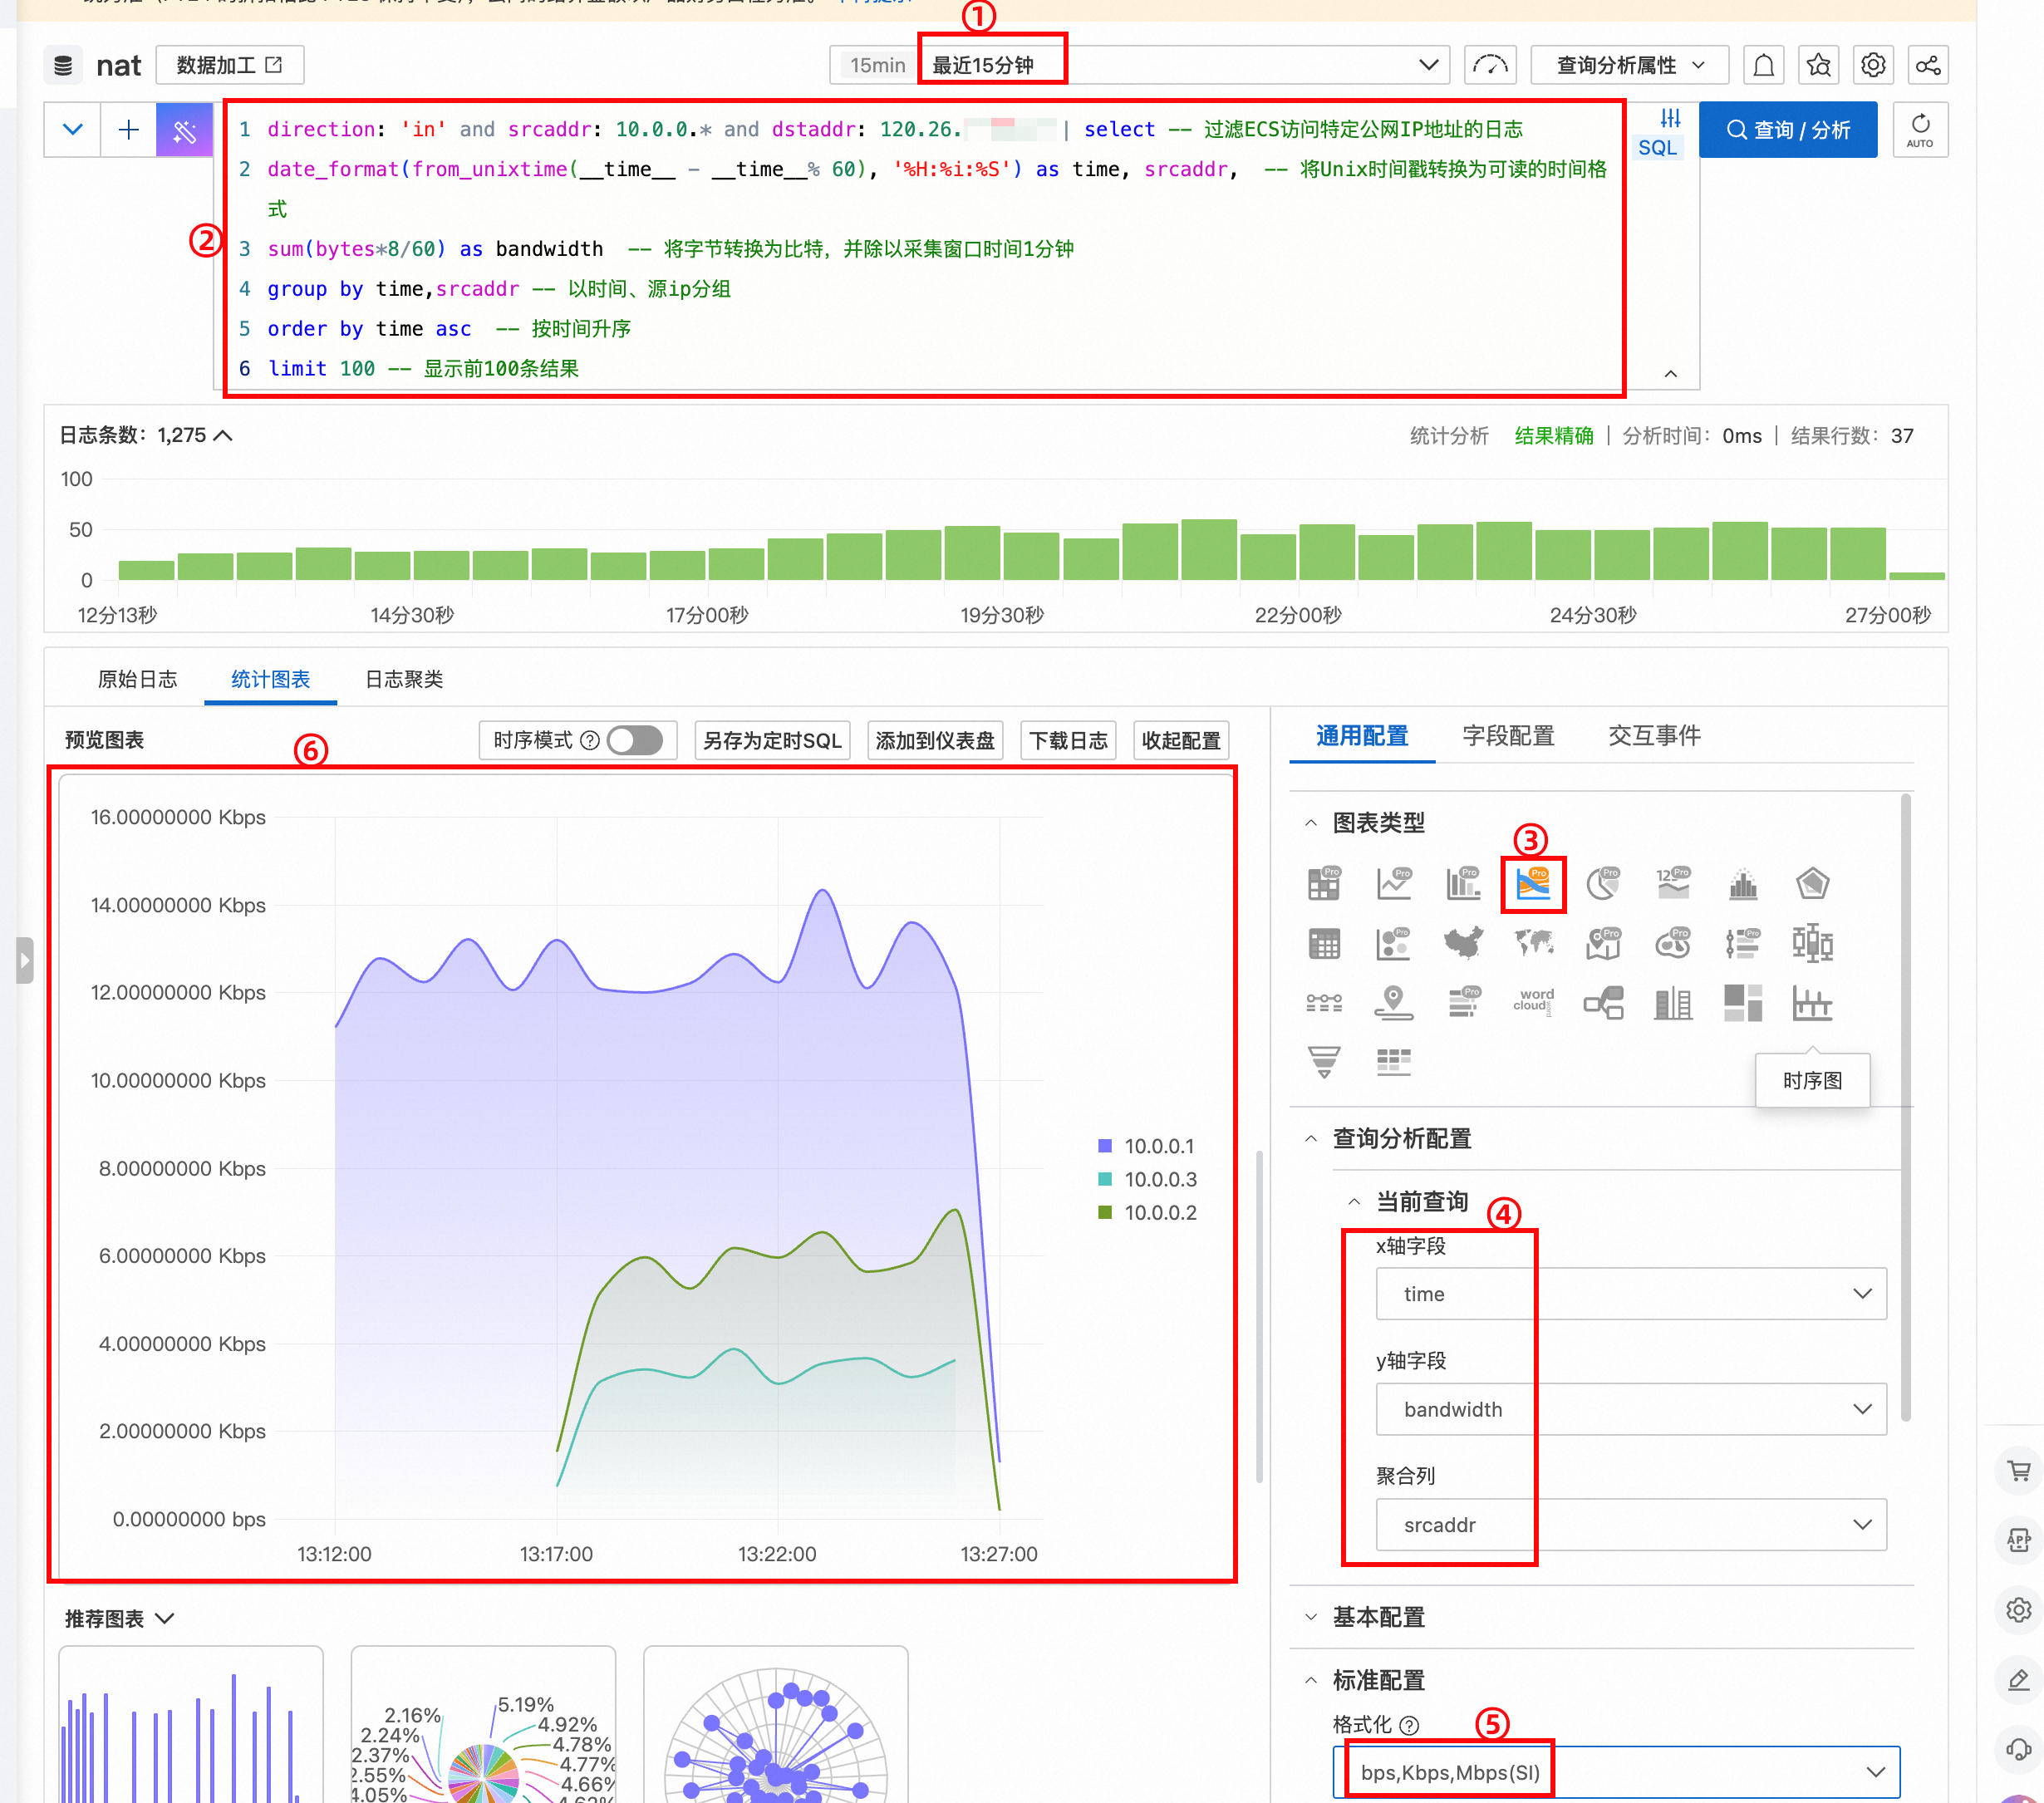
Task: Select the funnel chart icon
Action: (1324, 1061)
